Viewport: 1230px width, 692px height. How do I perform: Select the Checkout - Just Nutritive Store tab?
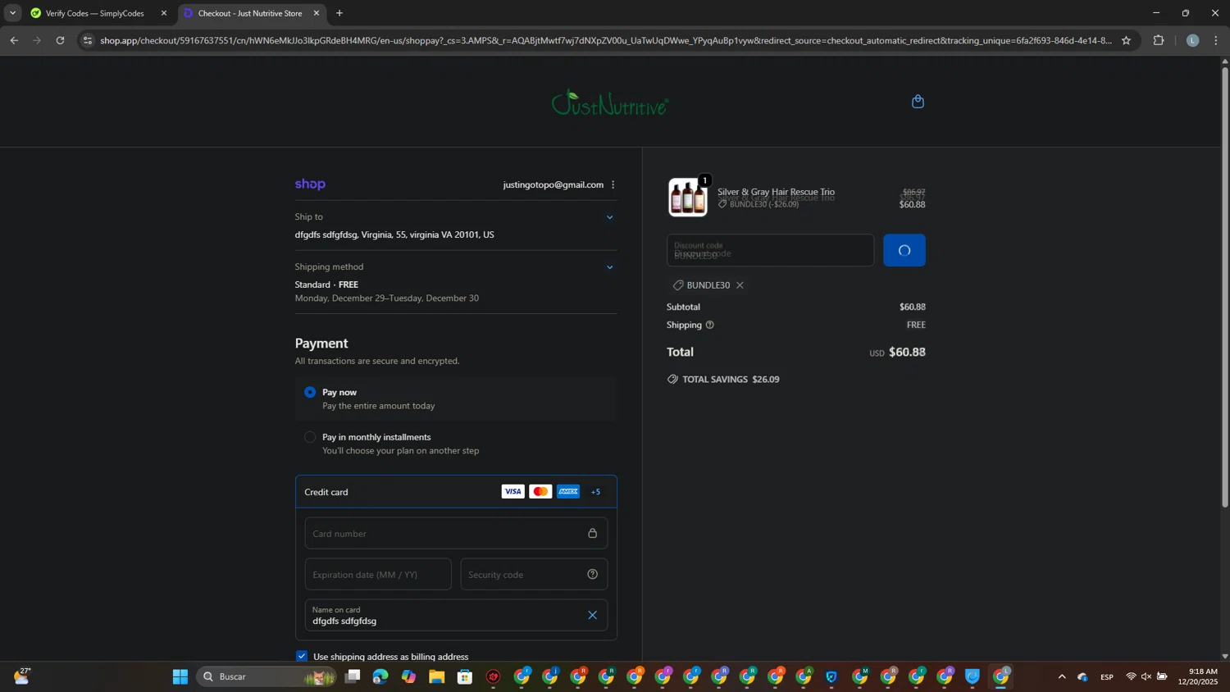[250, 13]
